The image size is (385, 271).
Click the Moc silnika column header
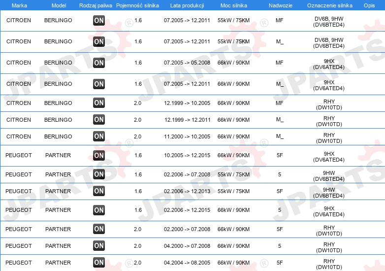234,5
